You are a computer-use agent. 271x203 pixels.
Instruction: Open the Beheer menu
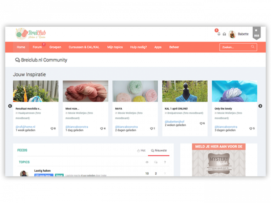coord(174,47)
